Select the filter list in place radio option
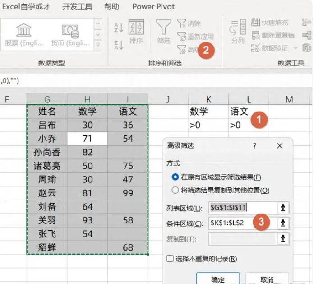Image resolution: width=314 pixels, height=284 pixels. point(175,177)
